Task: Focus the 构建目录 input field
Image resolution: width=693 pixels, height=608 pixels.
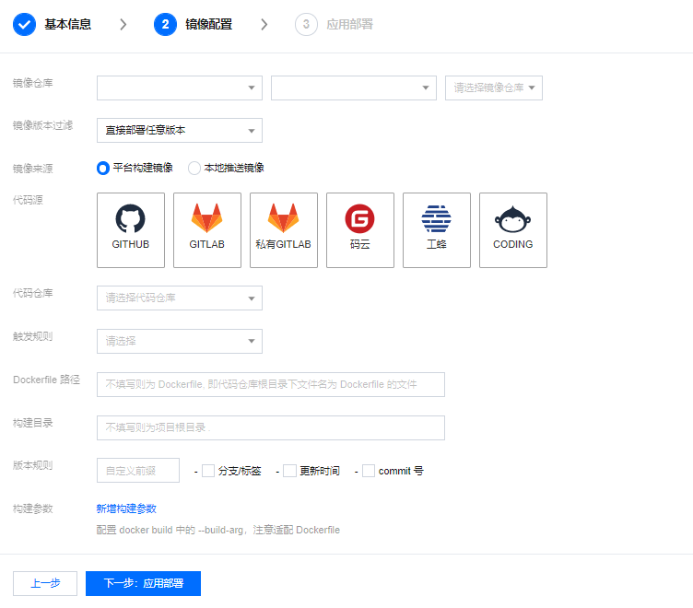Action: click(x=271, y=427)
